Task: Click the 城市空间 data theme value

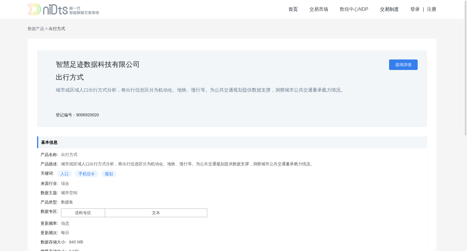Action: coord(69,193)
